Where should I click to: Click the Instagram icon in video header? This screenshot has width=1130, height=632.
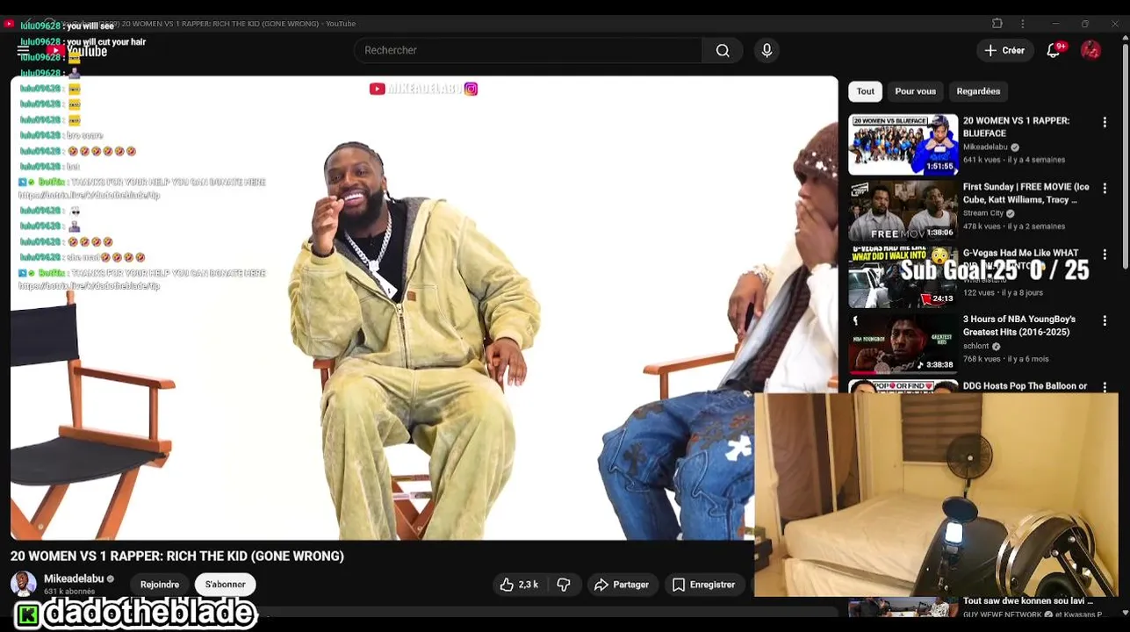(471, 89)
